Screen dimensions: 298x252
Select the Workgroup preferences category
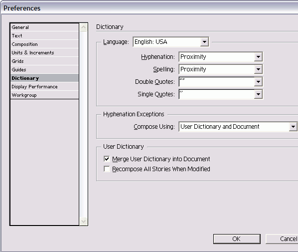click(x=45, y=95)
